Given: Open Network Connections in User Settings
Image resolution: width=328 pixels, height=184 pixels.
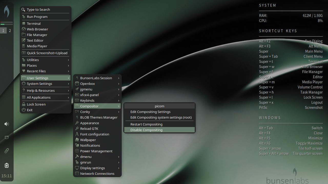Looking at the screenshot, I should pyautogui.click(x=97, y=174).
